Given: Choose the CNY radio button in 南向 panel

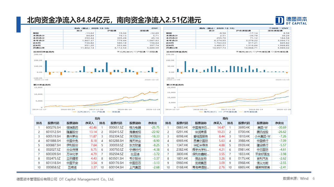Looking at the screenshot, I should pos(280,28).
